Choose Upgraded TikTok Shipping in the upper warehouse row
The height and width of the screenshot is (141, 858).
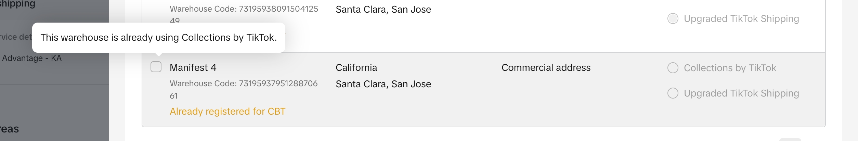[x=673, y=18]
